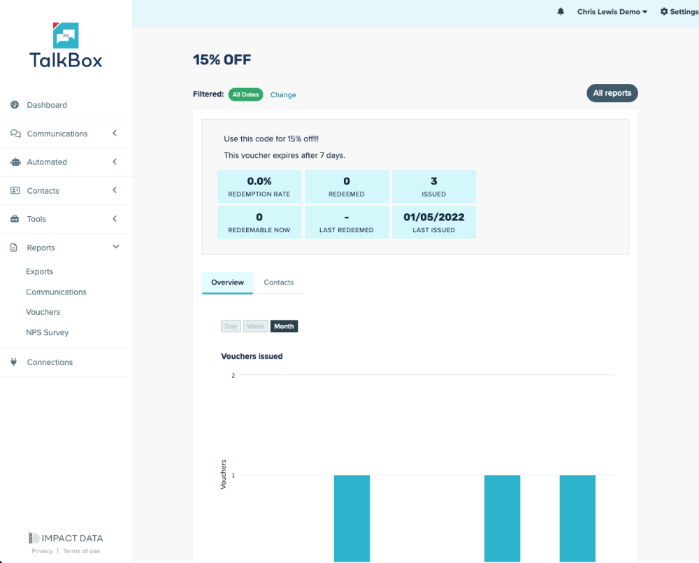Viewport: 699px width, 563px height.
Task: Collapse the Reports sidebar section
Action: point(115,247)
